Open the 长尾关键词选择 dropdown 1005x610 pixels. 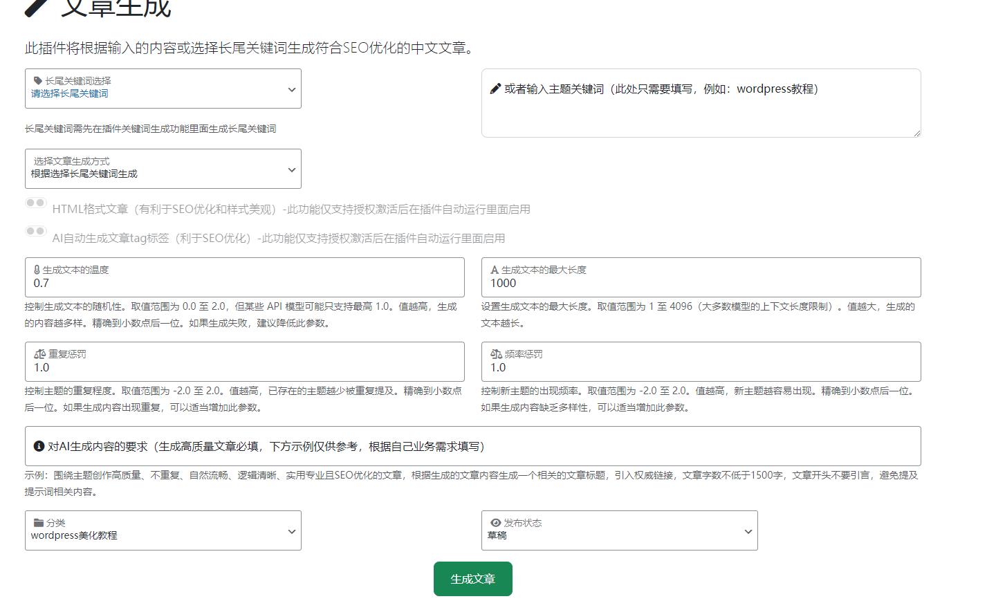click(x=163, y=89)
